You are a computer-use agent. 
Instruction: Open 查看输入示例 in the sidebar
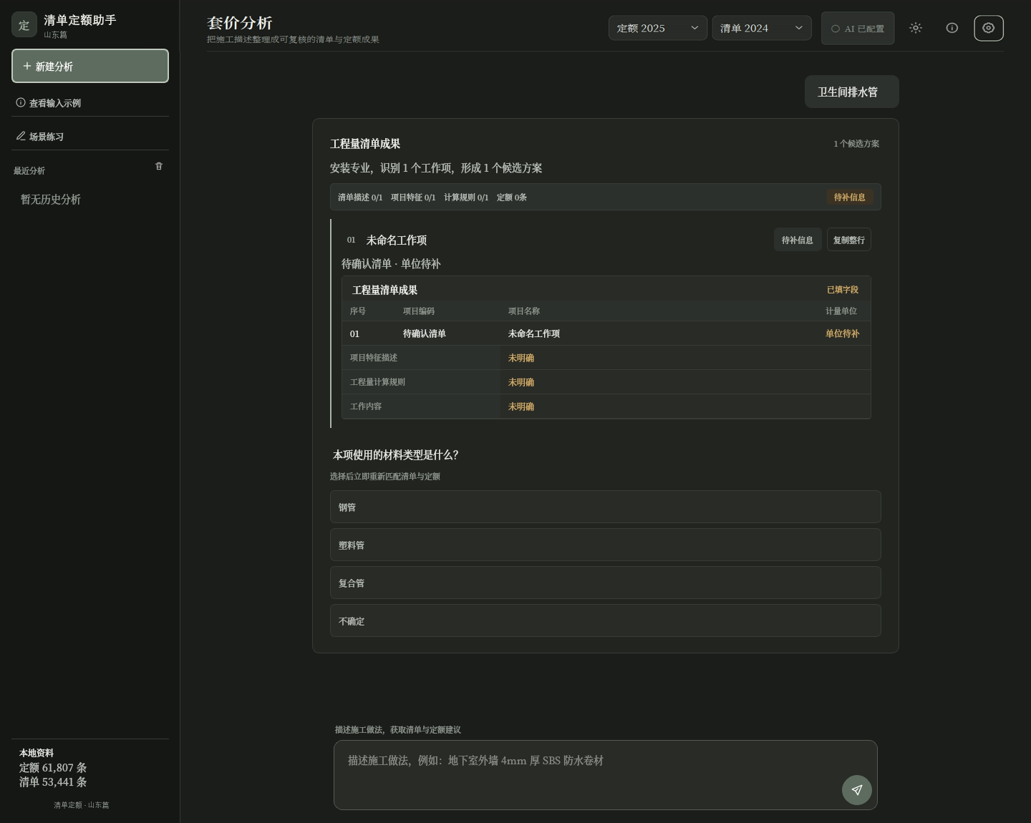tap(90, 103)
